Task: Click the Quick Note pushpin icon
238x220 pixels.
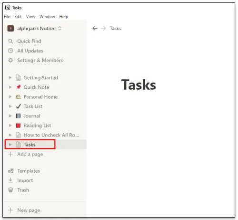Action: coord(19,87)
